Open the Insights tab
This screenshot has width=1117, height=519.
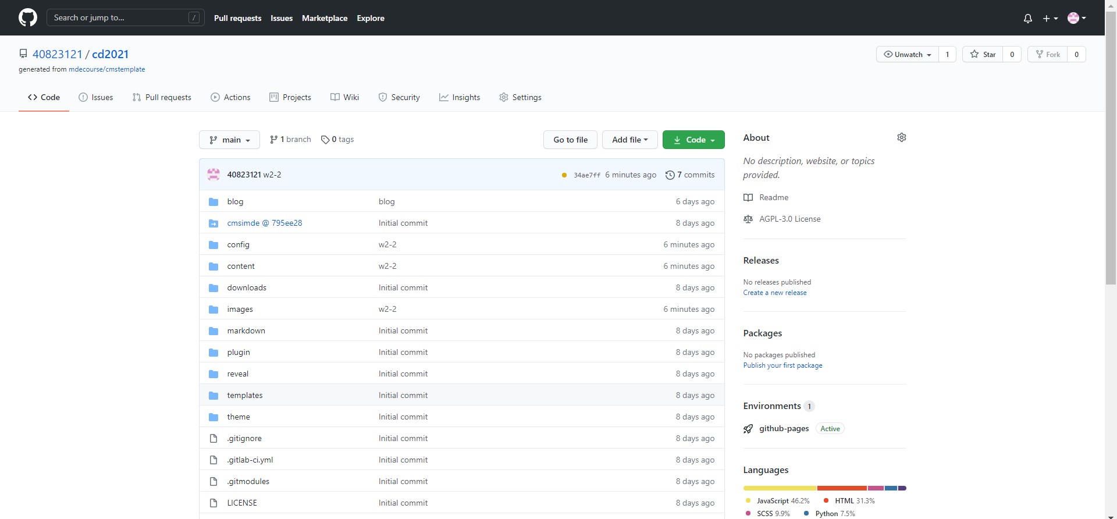[460, 97]
